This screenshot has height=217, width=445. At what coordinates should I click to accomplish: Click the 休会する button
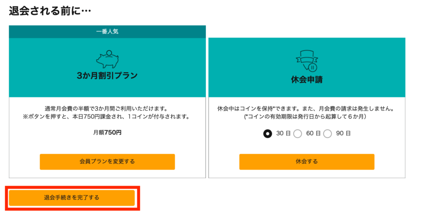pos(307,162)
